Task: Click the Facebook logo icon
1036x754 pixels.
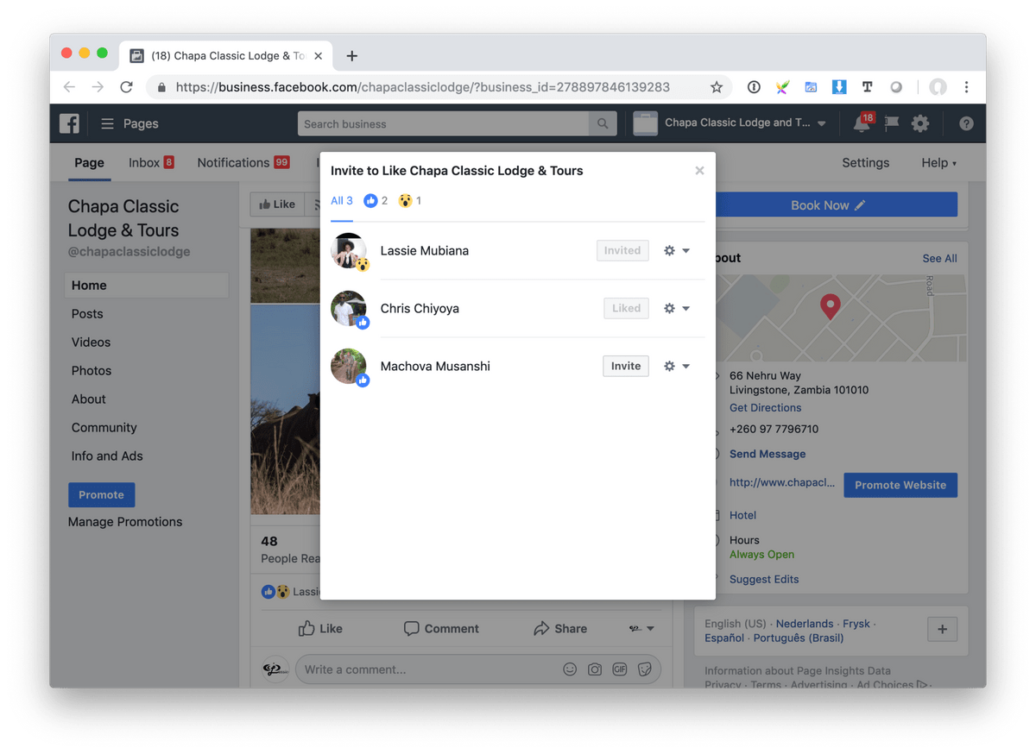Action: tap(69, 123)
